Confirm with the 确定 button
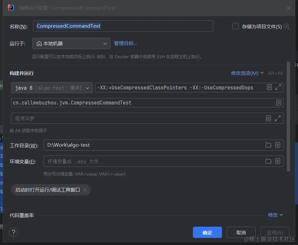The image size is (298, 245). point(207,232)
